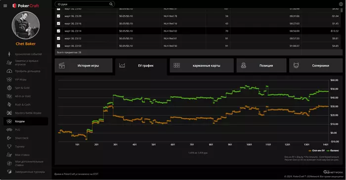Toggle the Олл-ин EV legend entry

point(316,150)
